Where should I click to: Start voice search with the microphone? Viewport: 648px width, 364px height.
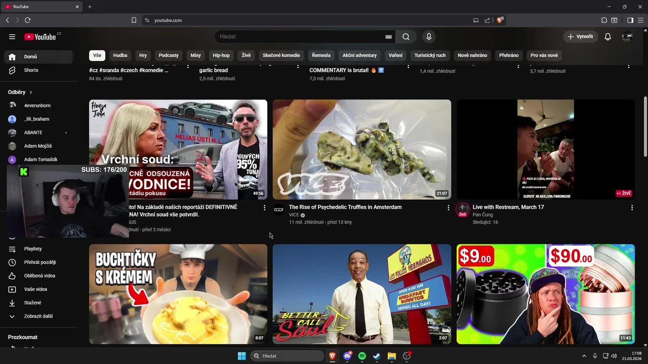pos(429,36)
